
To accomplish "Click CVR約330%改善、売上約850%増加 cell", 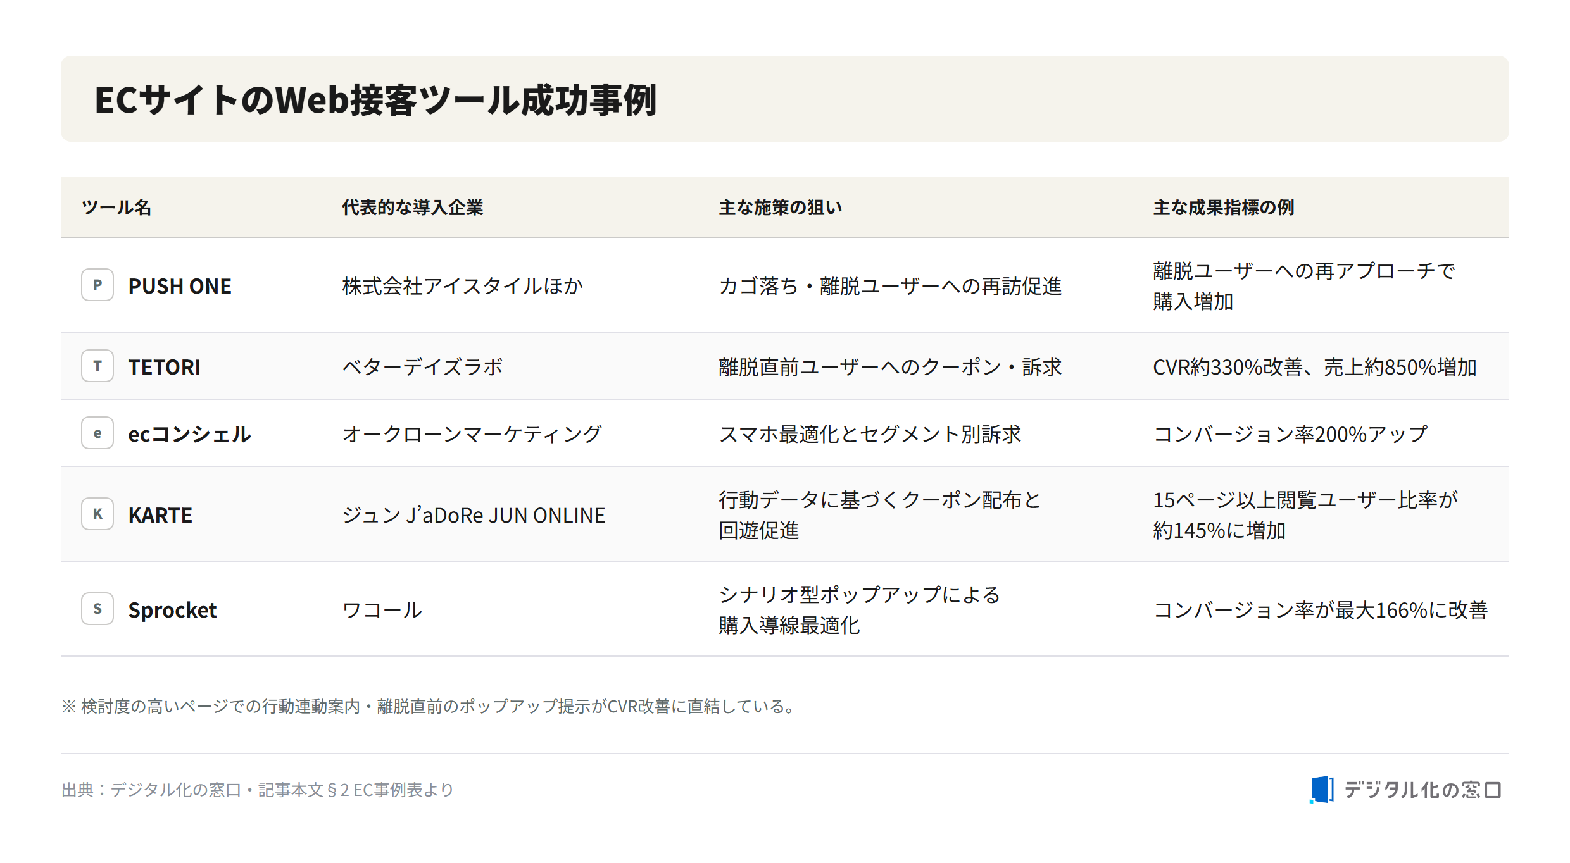I will point(1315,367).
